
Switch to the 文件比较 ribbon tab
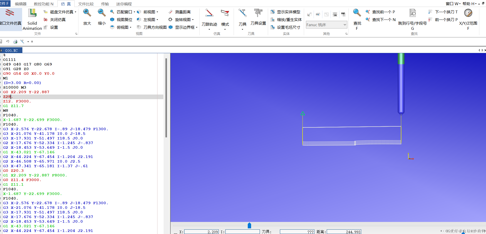point(86,4)
